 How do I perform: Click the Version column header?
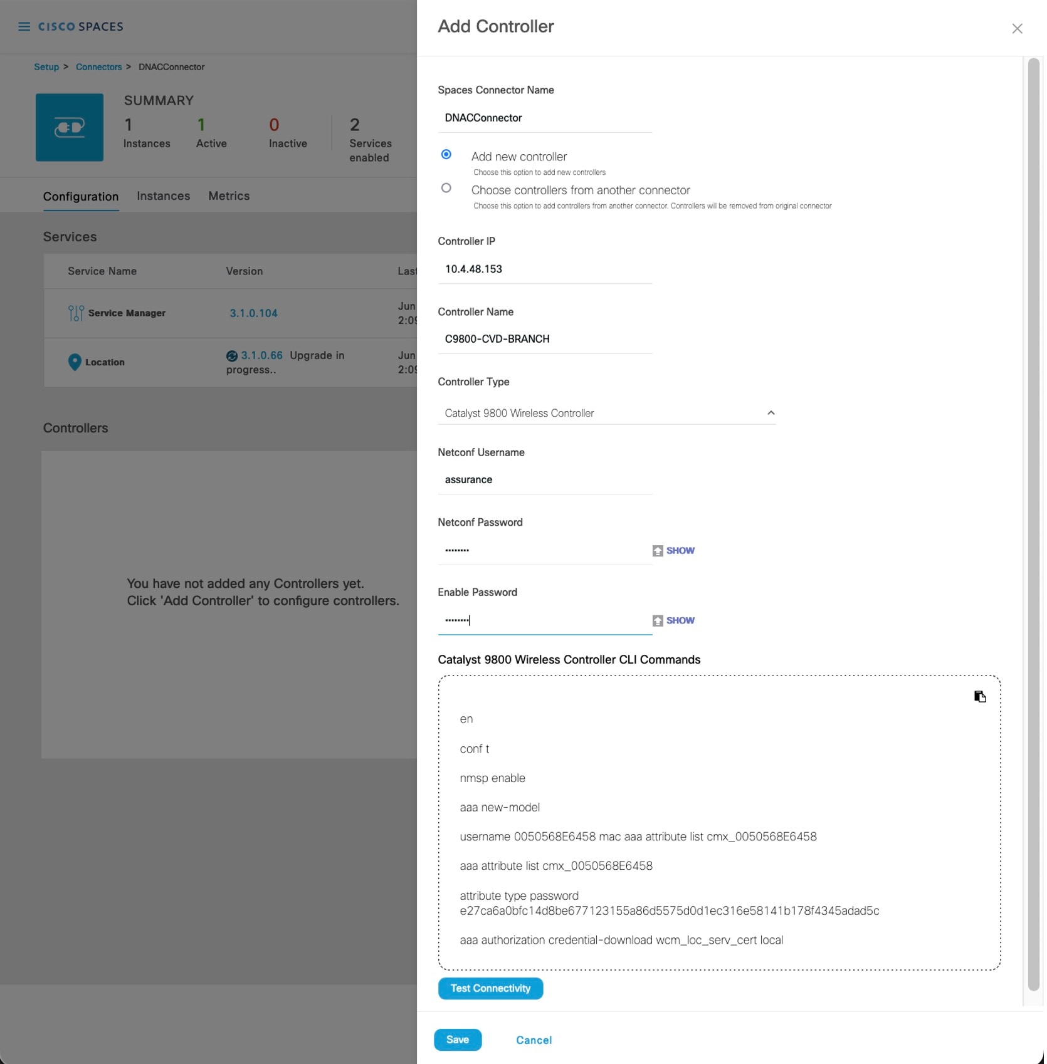coord(245,271)
